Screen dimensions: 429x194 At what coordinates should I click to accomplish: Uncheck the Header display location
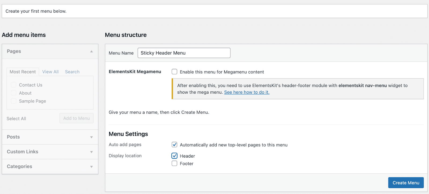(175, 156)
